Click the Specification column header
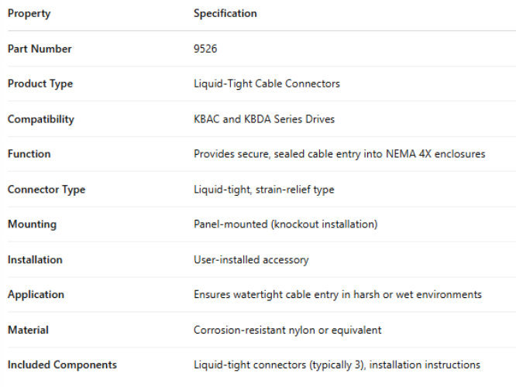The image size is (516, 387). [225, 13]
